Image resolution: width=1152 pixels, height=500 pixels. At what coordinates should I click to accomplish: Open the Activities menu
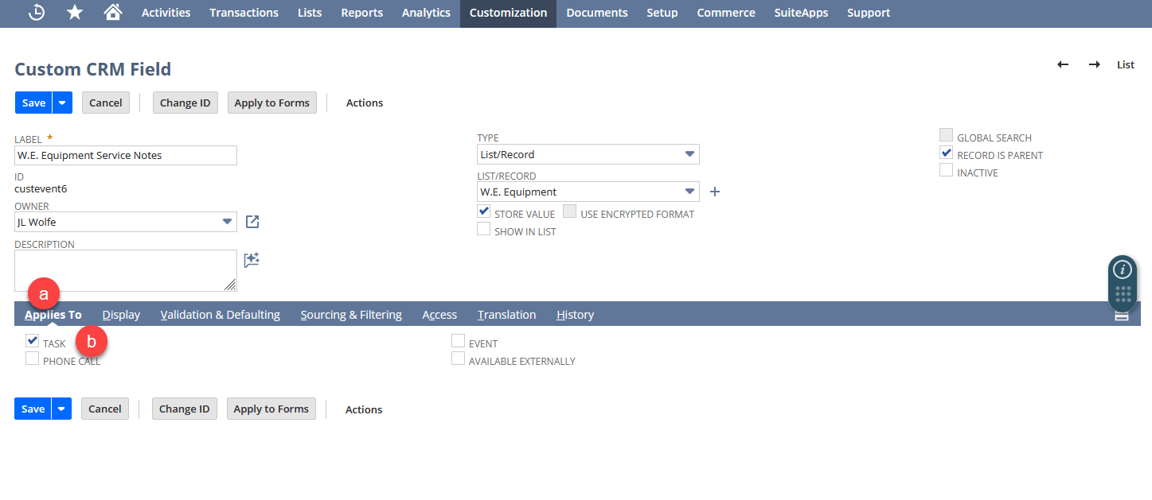[166, 13]
